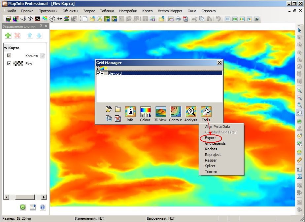
Task: Select the Elev.grd row in grid list
Action: [159, 73]
